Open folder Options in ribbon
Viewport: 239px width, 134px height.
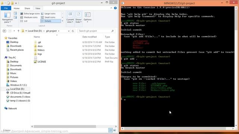coord(87,17)
